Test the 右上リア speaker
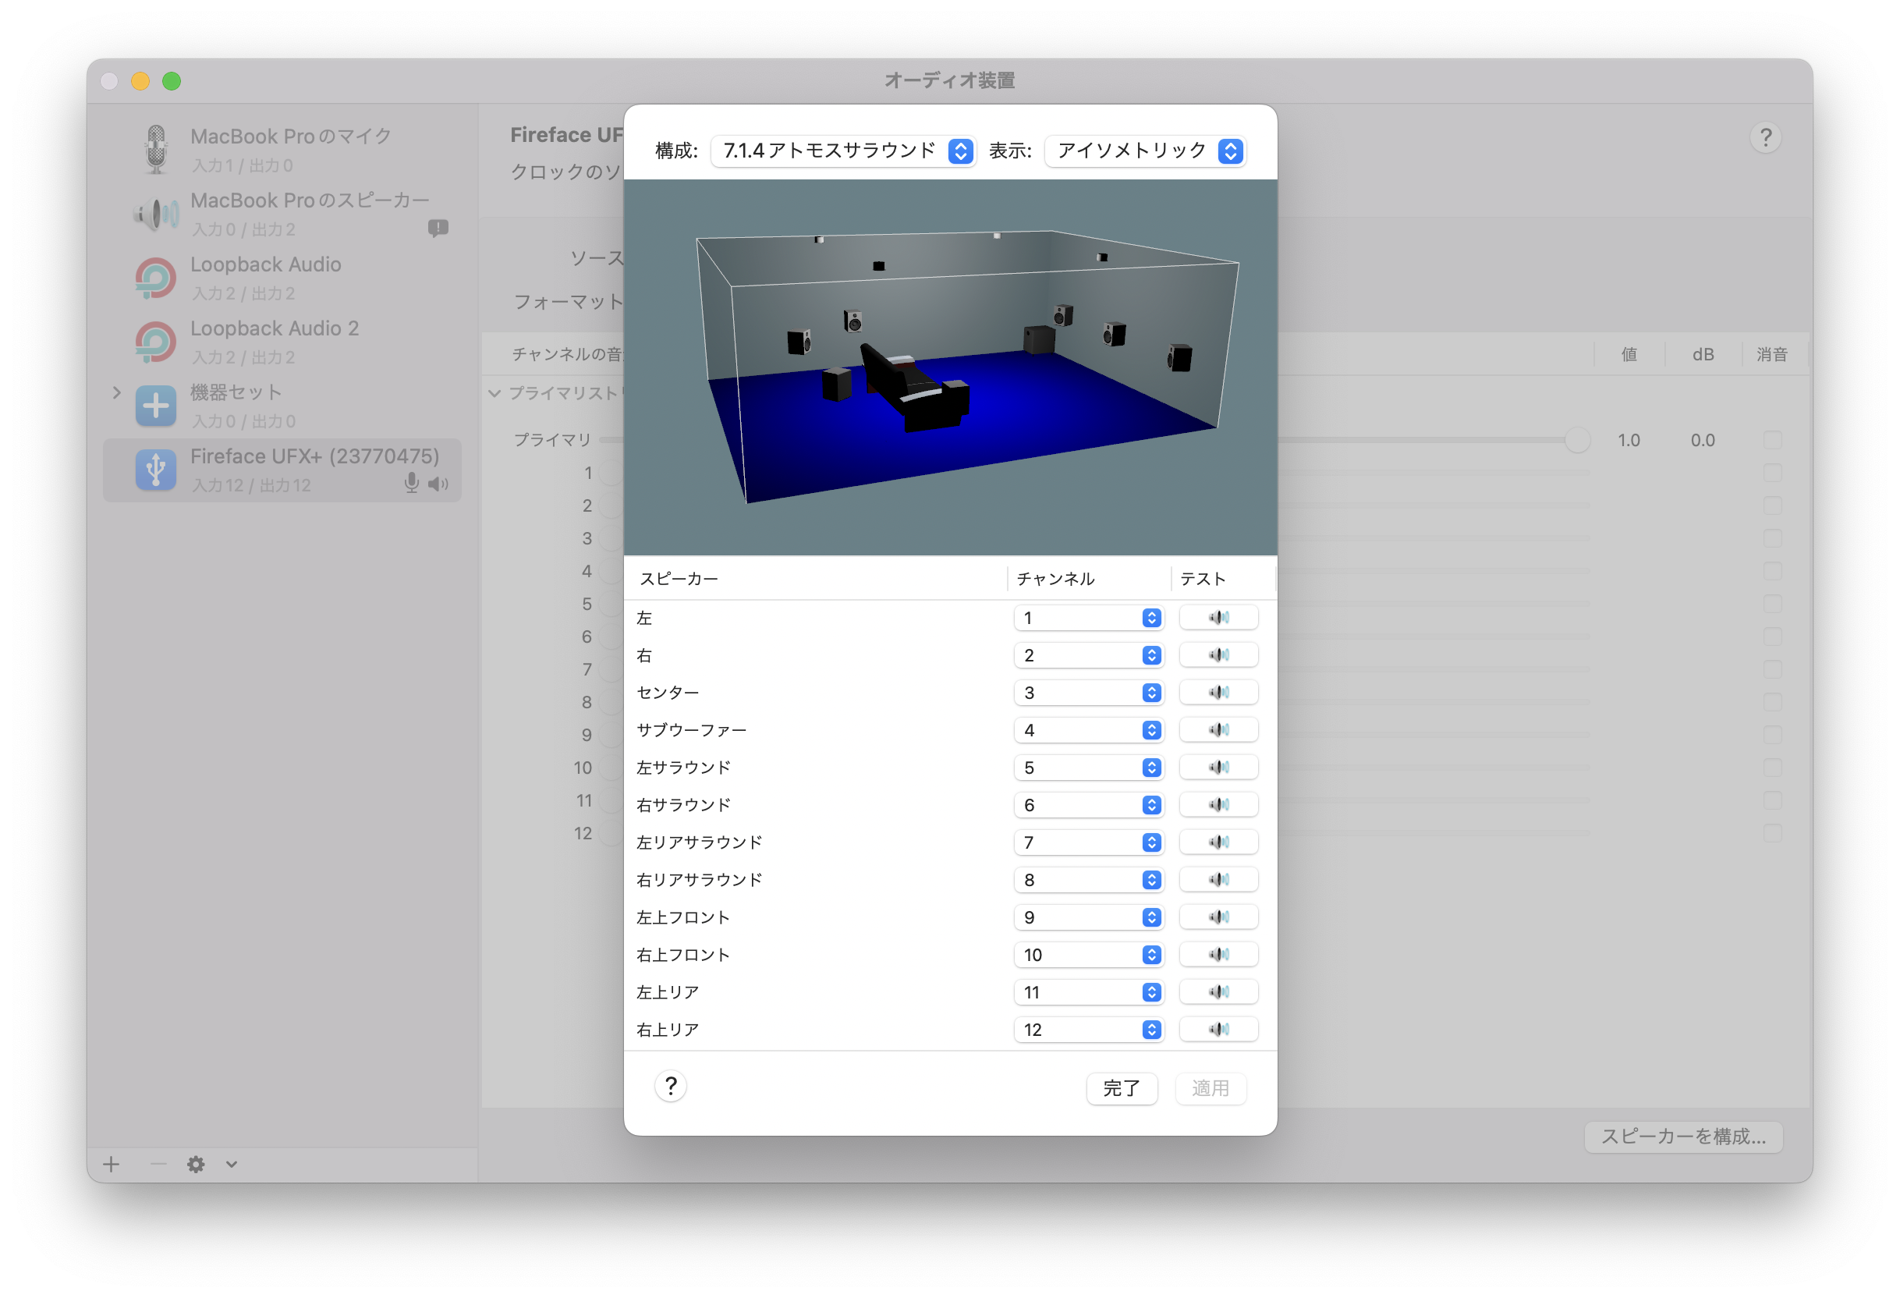The width and height of the screenshot is (1900, 1298). (1218, 1029)
